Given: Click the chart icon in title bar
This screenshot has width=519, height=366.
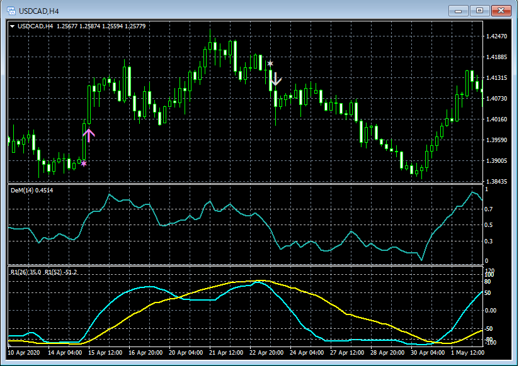Looking at the screenshot, I should point(11,11).
